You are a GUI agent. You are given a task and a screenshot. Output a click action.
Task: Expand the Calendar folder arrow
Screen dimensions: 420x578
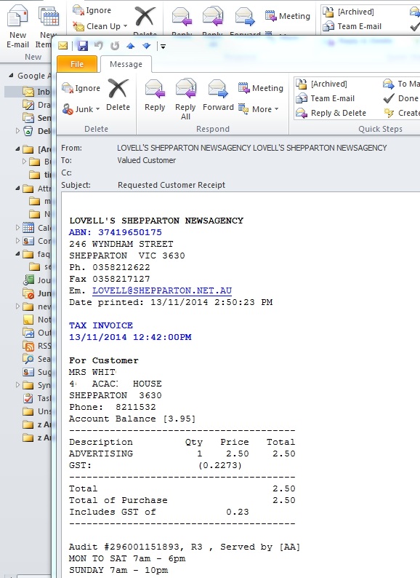pos(17,227)
